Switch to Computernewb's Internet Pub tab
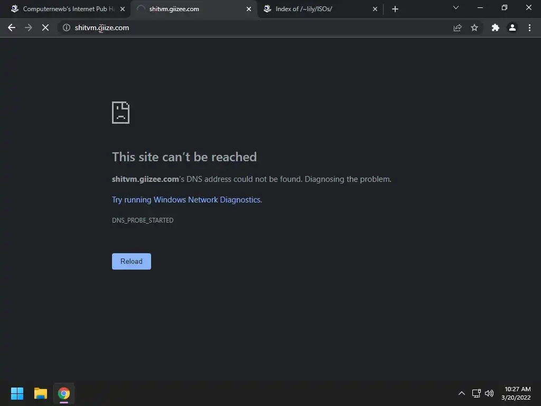The image size is (541, 406). coord(65,9)
